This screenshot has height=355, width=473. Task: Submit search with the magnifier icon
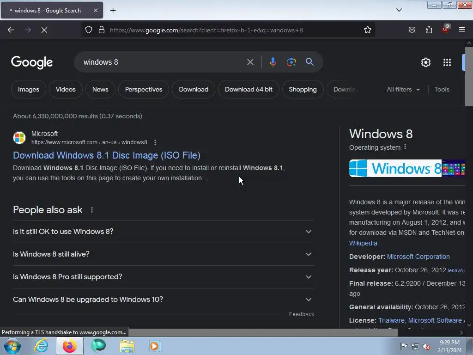click(309, 62)
